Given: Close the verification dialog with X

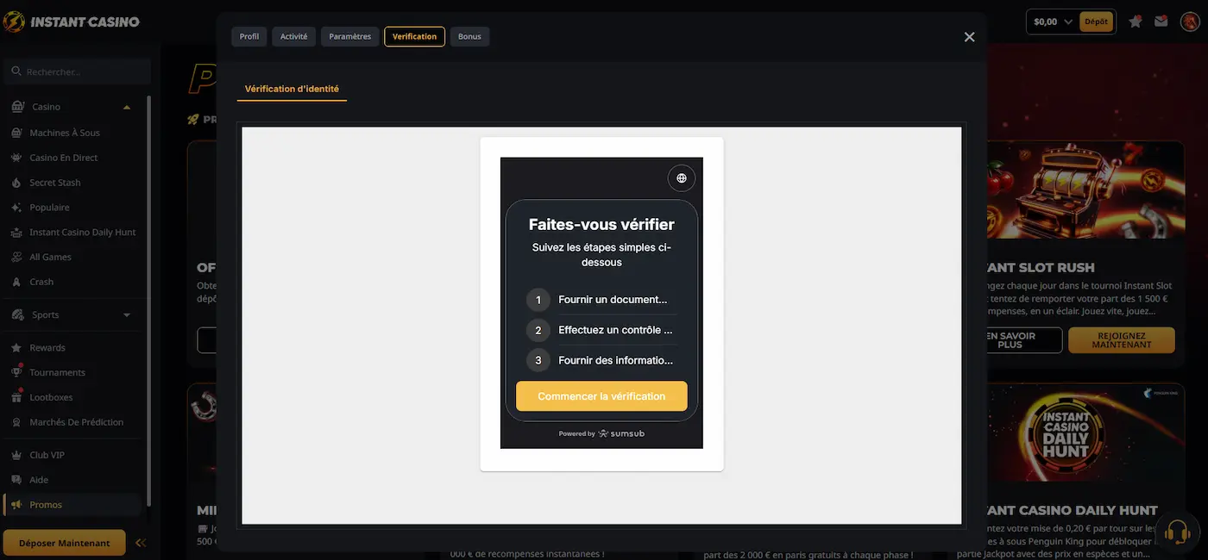Looking at the screenshot, I should click(x=969, y=37).
